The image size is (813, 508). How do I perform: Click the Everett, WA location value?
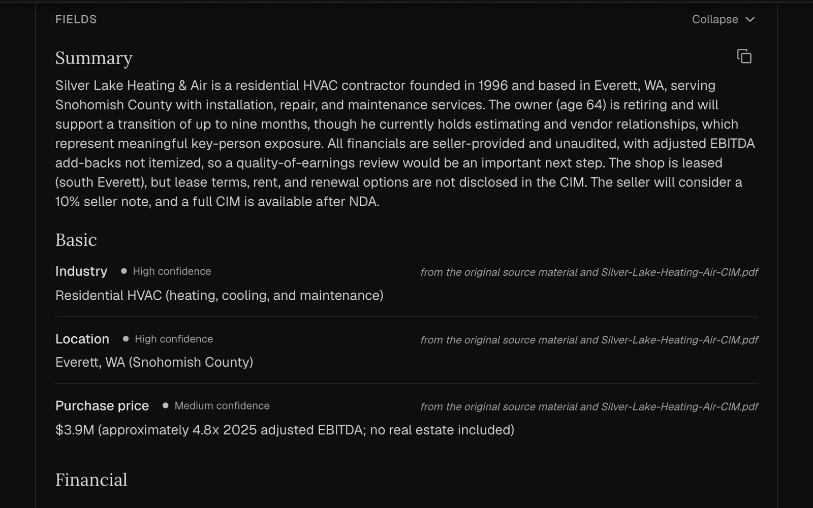[154, 362]
